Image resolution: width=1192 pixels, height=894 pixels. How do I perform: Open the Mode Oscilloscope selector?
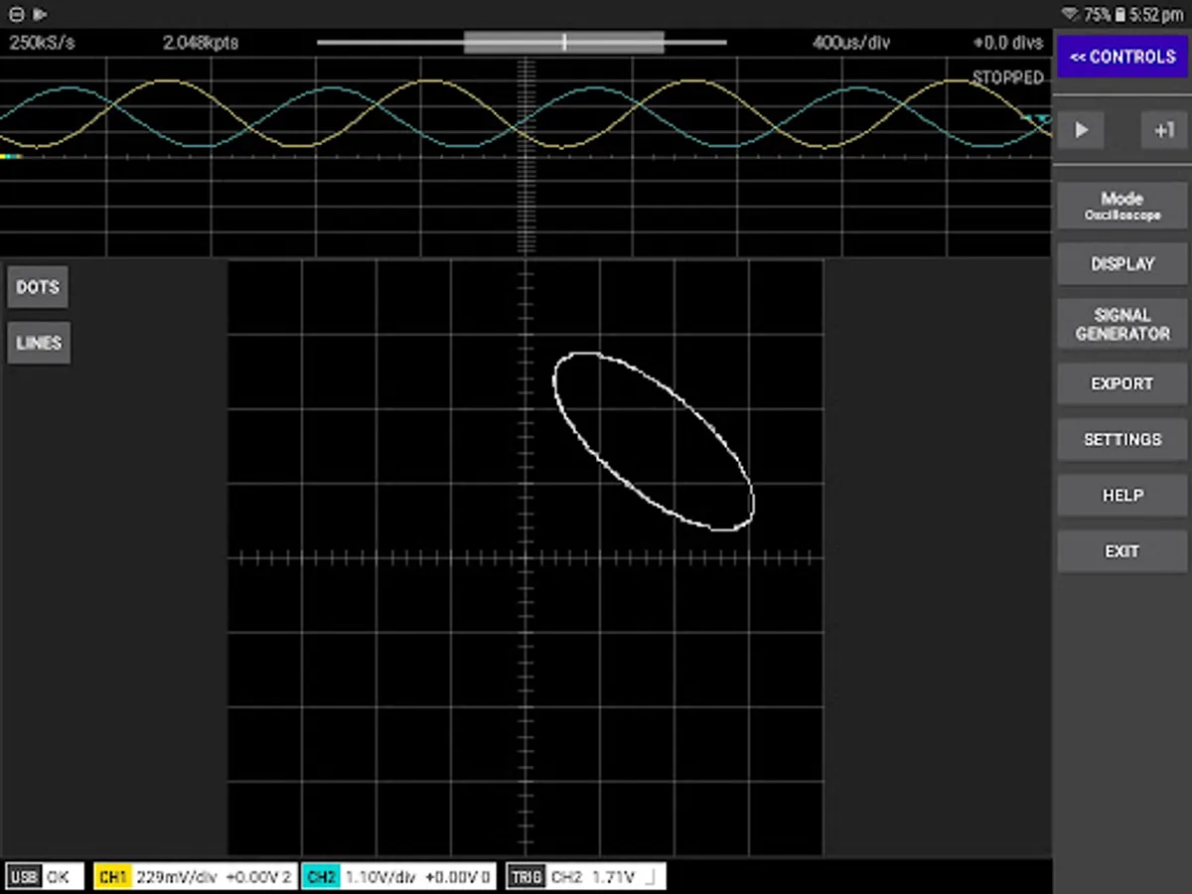(x=1121, y=206)
